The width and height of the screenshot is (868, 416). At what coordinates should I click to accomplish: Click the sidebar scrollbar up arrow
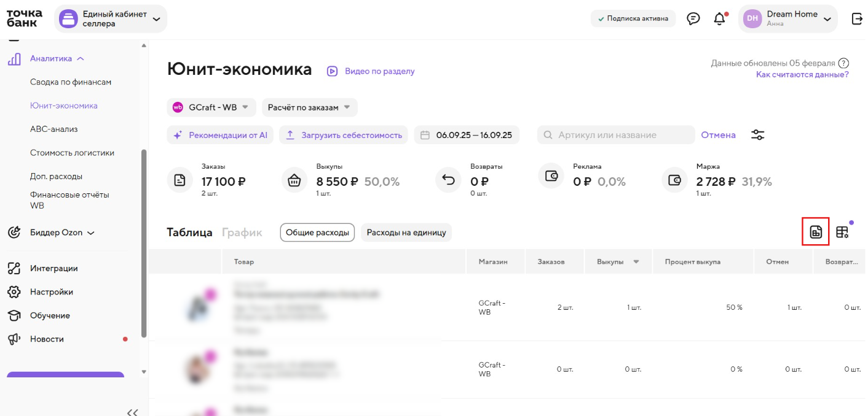(144, 46)
